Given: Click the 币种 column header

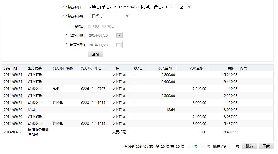Looking at the screenshot, I should 115,68.
